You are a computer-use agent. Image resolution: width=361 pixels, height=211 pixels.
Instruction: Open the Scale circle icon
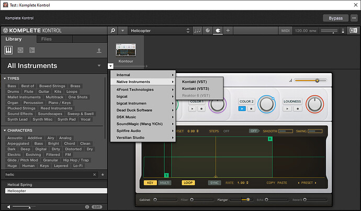[208, 30]
